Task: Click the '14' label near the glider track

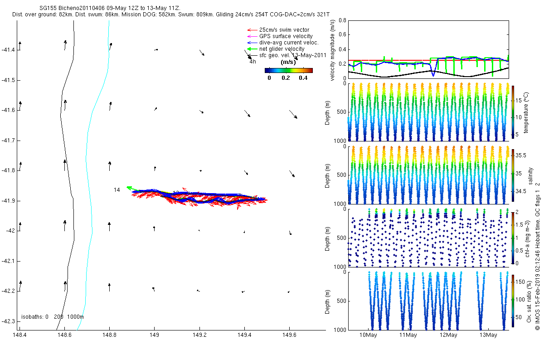Action: [117, 190]
